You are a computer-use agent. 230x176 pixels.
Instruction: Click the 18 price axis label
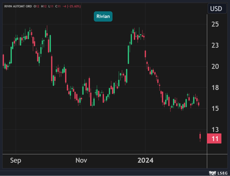[x=215, y=88]
